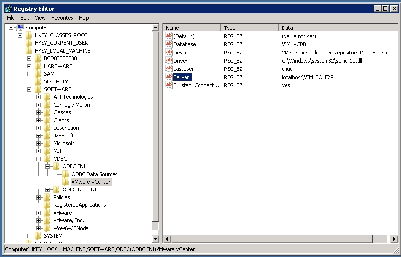This screenshot has height=257, width=401.
Task: Click the SAM folder icon
Action: (x=38, y=74)
